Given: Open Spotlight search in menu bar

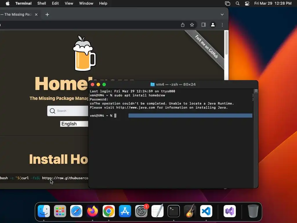Looking at the screenshot, I should 238,3.
